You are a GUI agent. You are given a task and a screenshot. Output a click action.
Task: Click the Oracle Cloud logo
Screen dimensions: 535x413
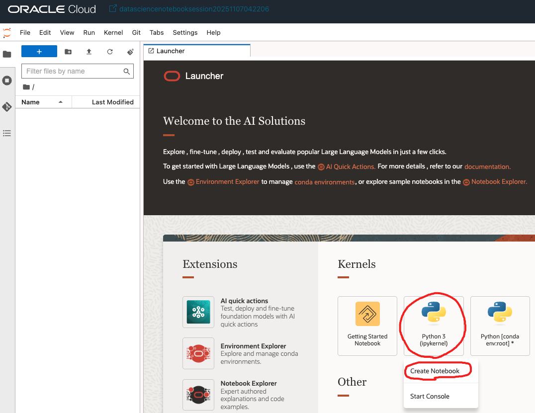coord(52,9)
